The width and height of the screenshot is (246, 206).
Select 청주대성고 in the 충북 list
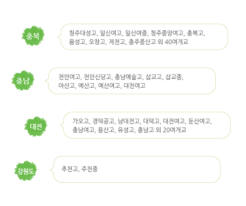pos(83,33)
